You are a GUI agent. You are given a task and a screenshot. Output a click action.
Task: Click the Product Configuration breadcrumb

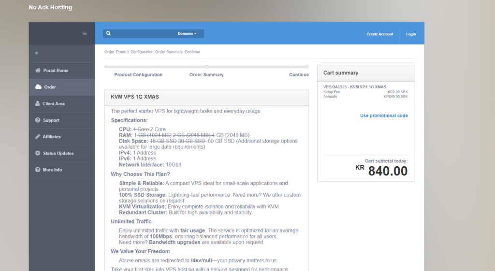point(134,52)
